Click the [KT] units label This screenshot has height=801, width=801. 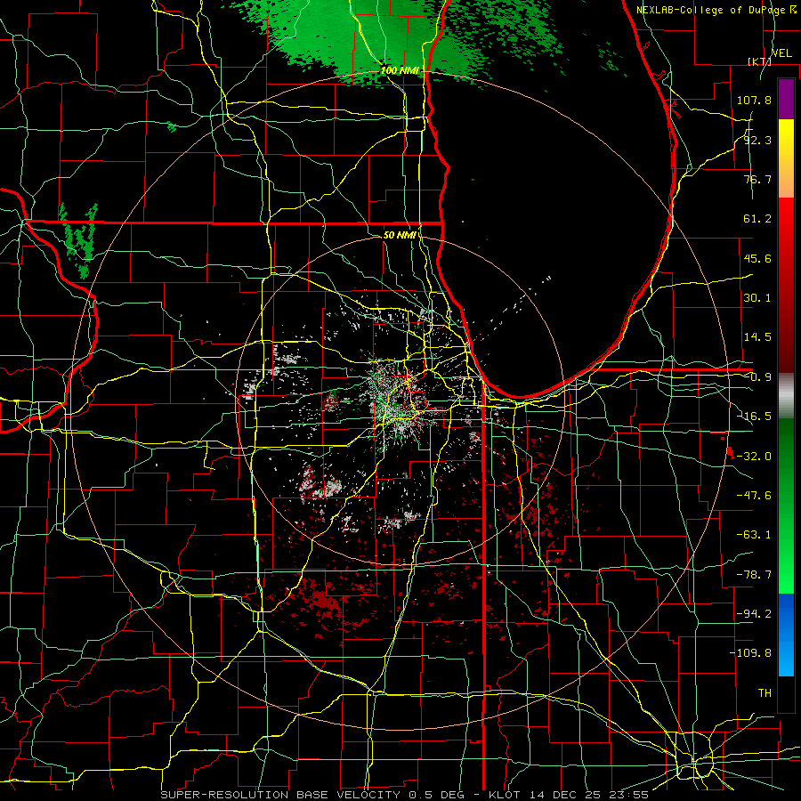click(759, 61)
